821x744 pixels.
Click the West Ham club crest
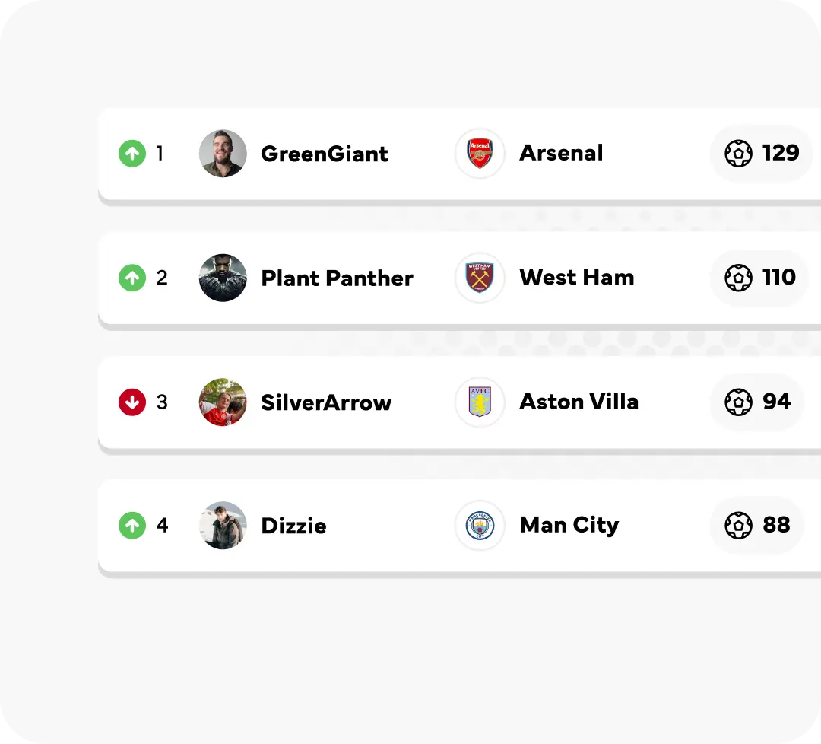click(480, 278)
